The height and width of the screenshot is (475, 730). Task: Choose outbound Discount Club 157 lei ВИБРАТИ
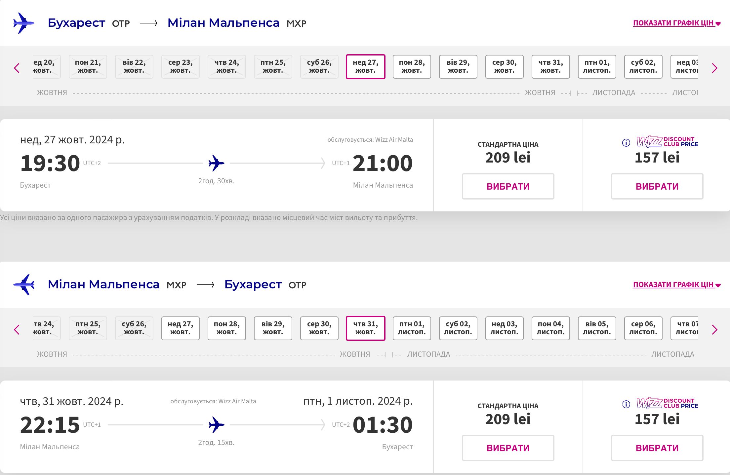(657, 186)
